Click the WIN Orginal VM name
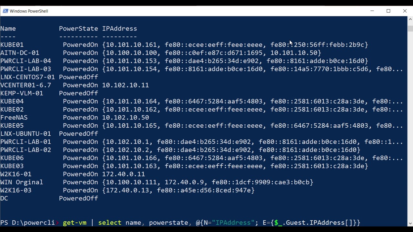Screen dimensions: 413x232 click(x=22, y=182)
